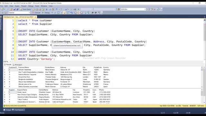Switch to the Results tab
This screenshot has height=116, width=206.
[8, 65]
